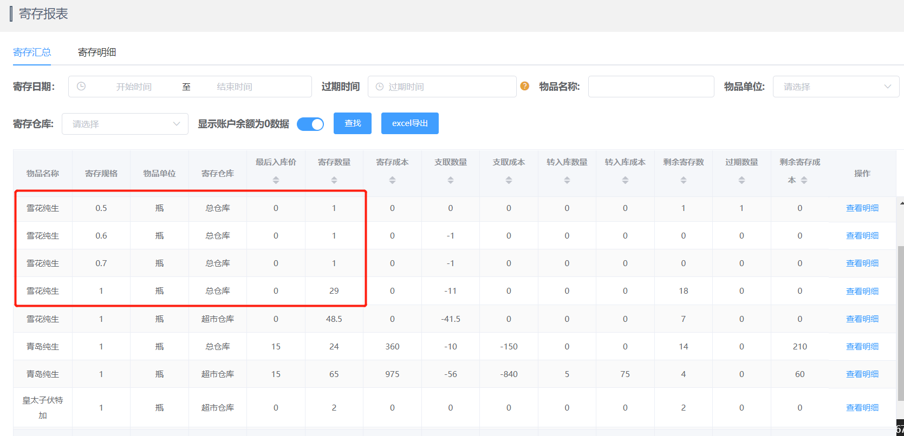Click the 寄存规格 column header
Viewport: 904px width, 436px height.
101,174
